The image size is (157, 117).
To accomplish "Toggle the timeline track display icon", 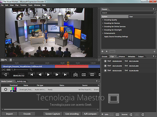I will click(x=9, y=70).
